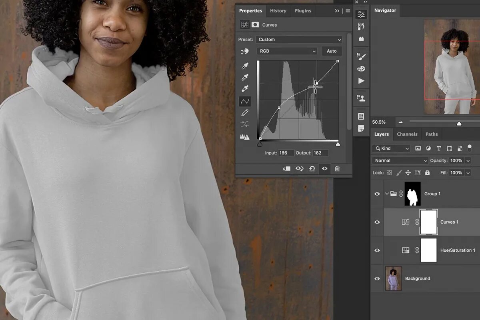Open the Normal blend mode dropdown
Image resolution: width=480 pixels, height=320 pixels.
tap(400, 160)
